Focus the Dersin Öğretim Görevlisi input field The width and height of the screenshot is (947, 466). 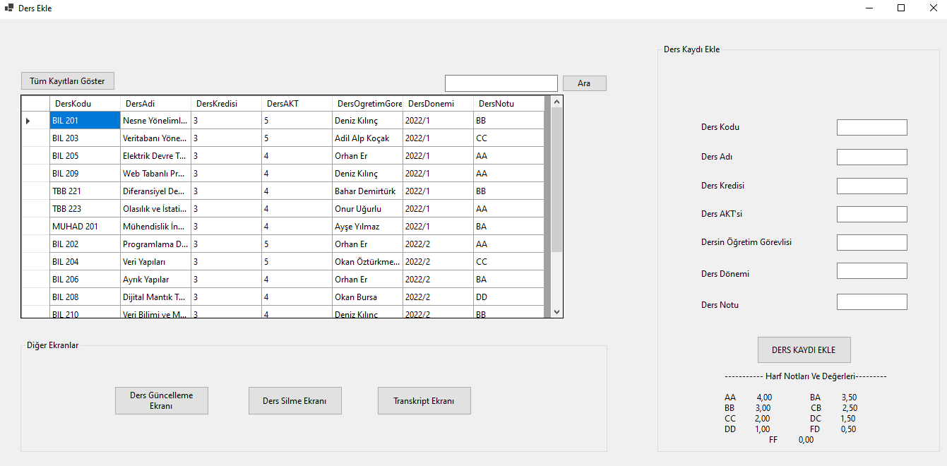(871, 242)
